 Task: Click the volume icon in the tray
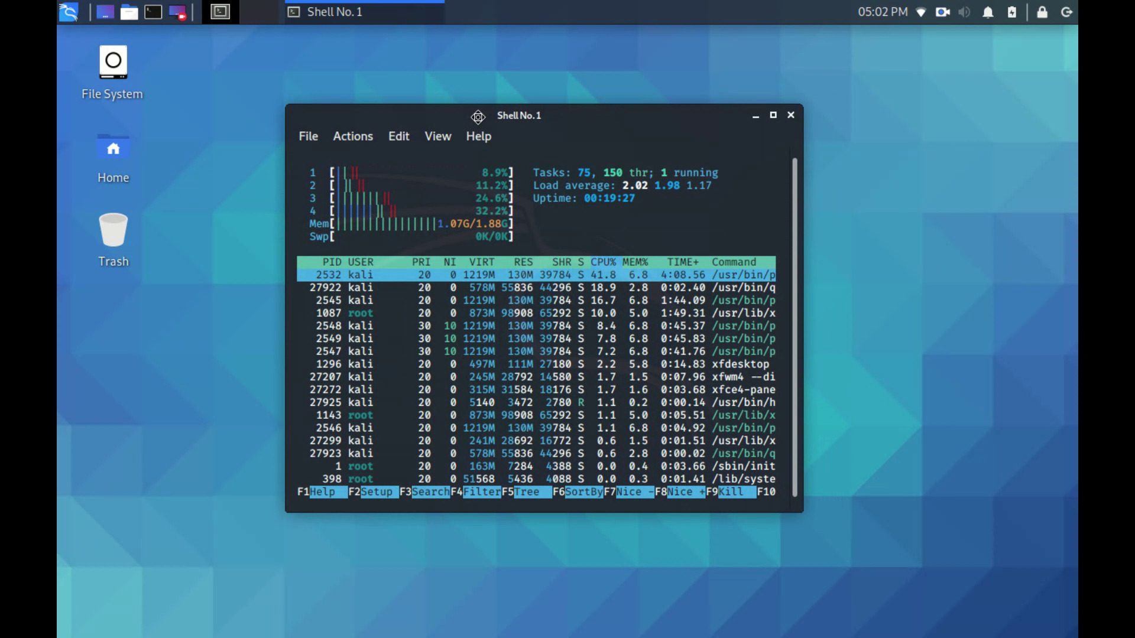(964, 12)
